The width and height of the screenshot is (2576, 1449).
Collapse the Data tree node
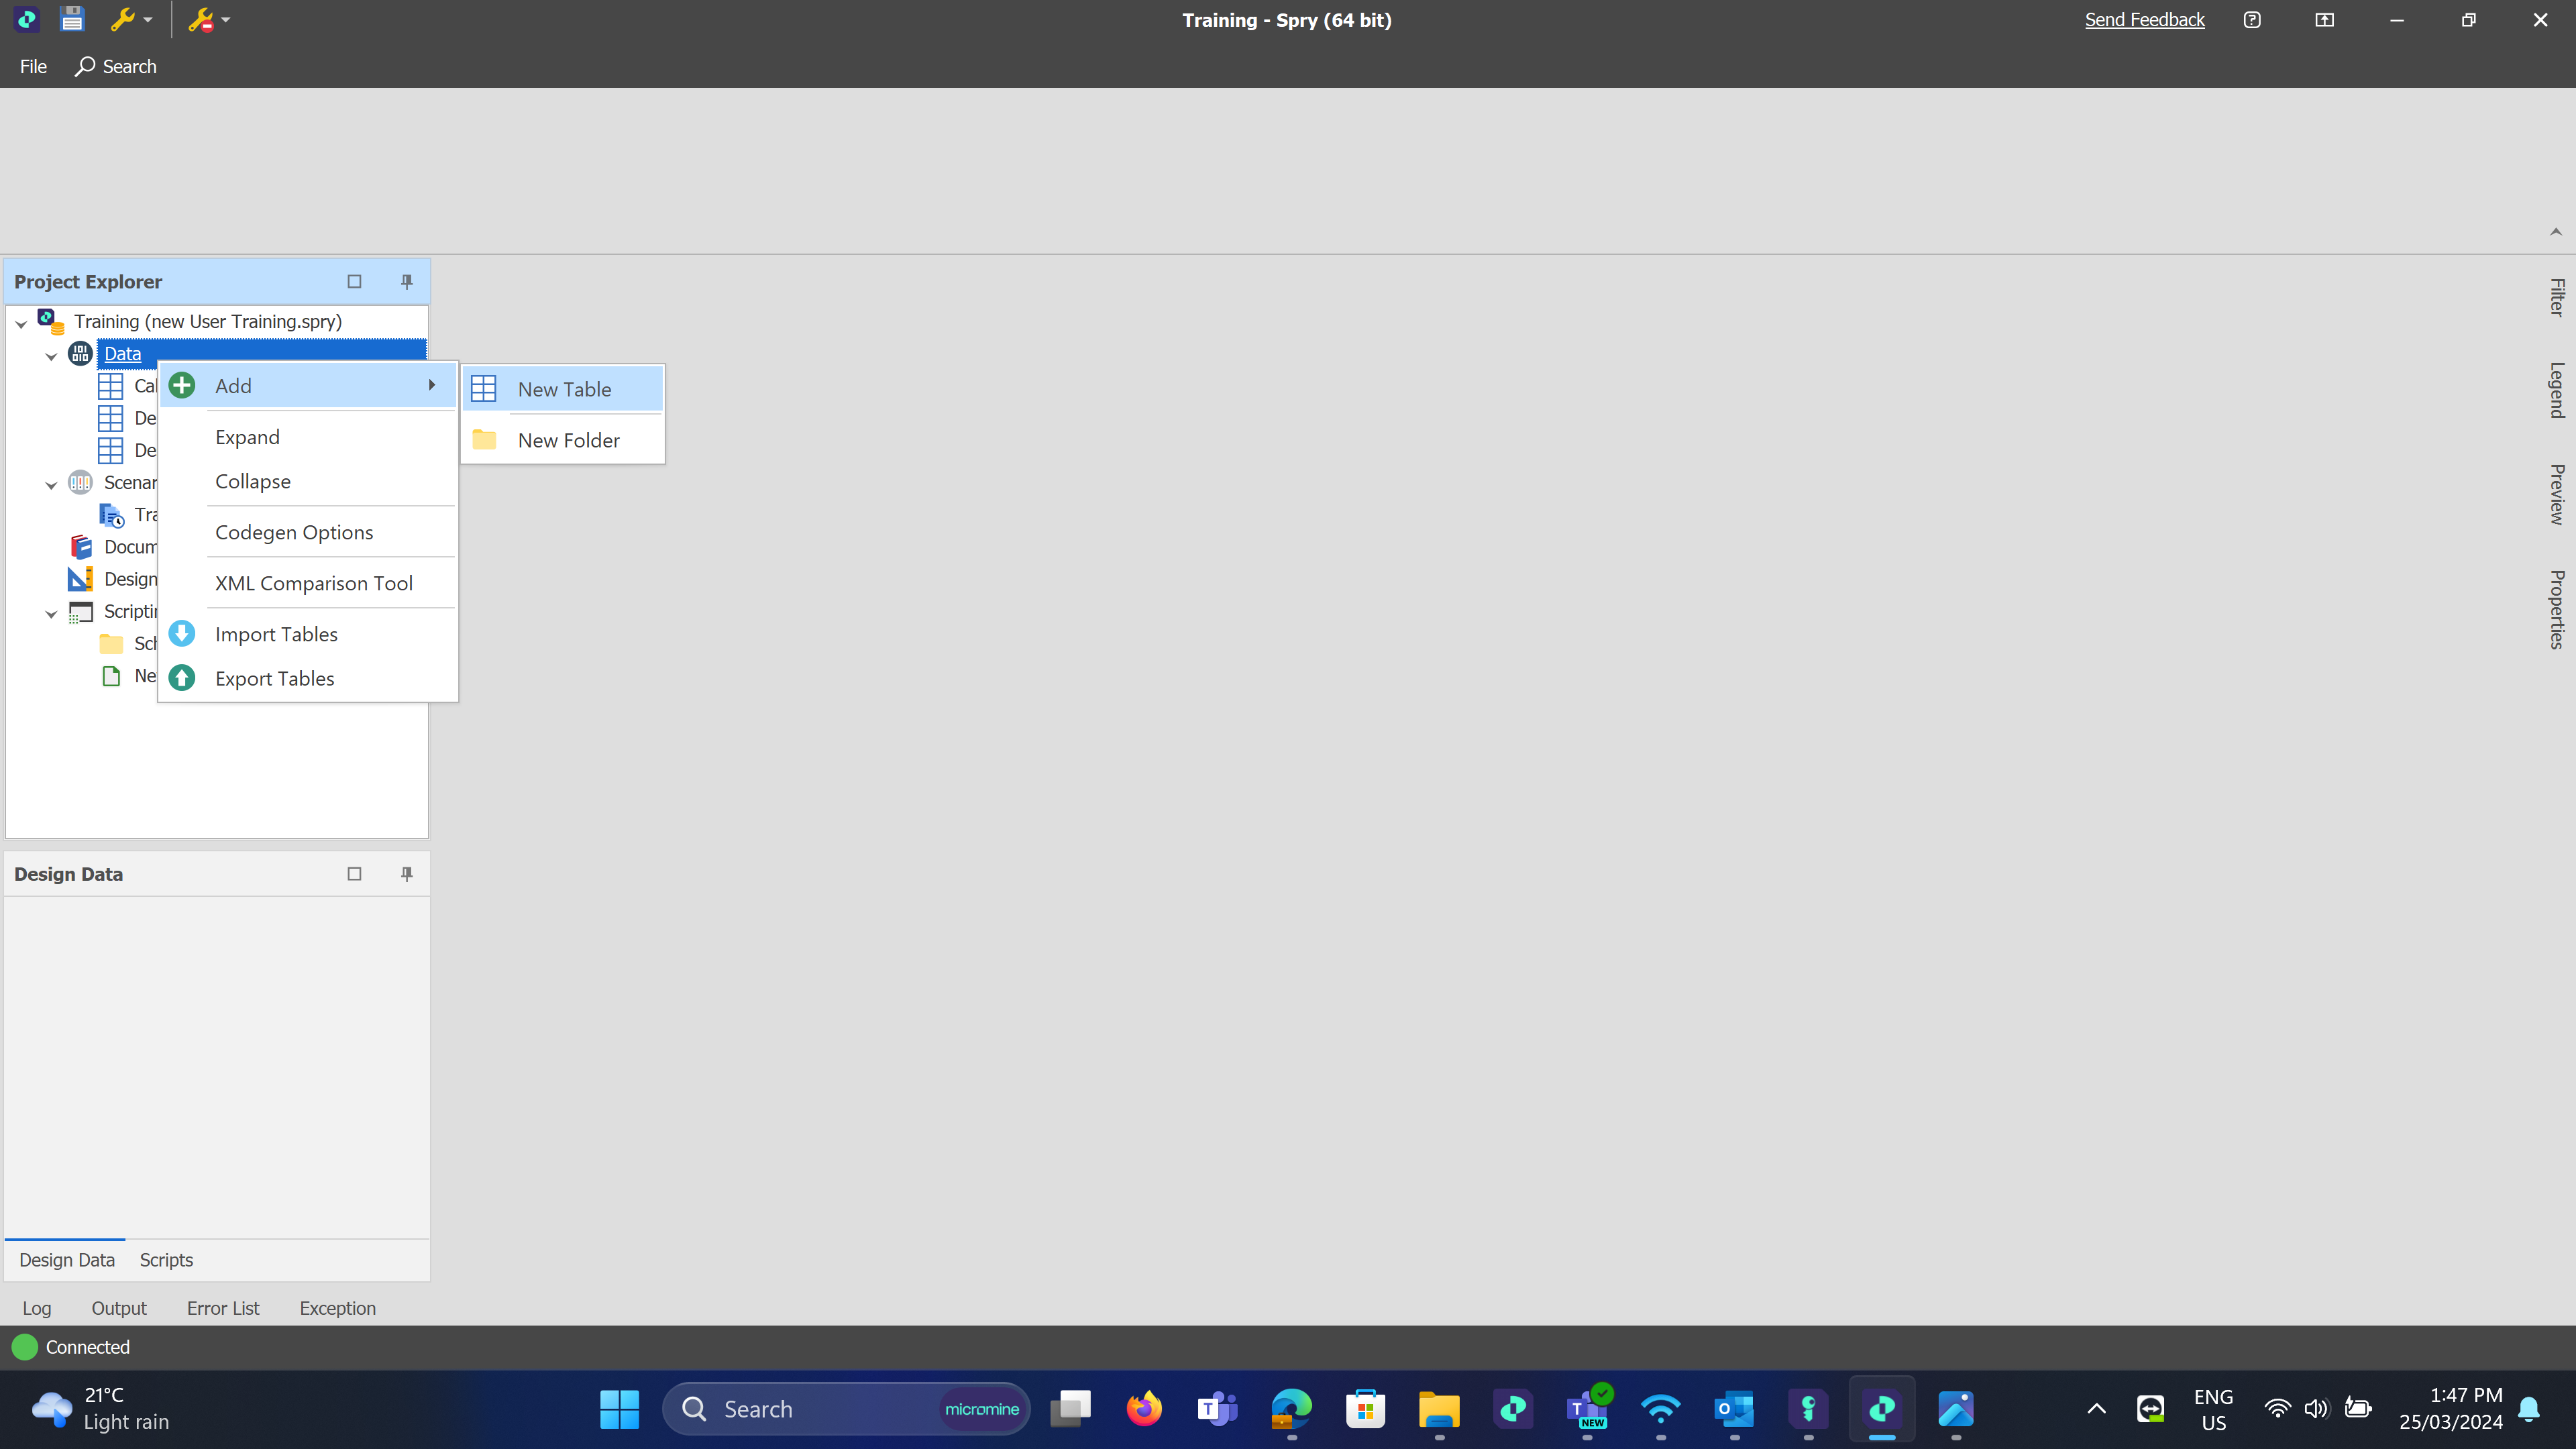pos(51,355)
